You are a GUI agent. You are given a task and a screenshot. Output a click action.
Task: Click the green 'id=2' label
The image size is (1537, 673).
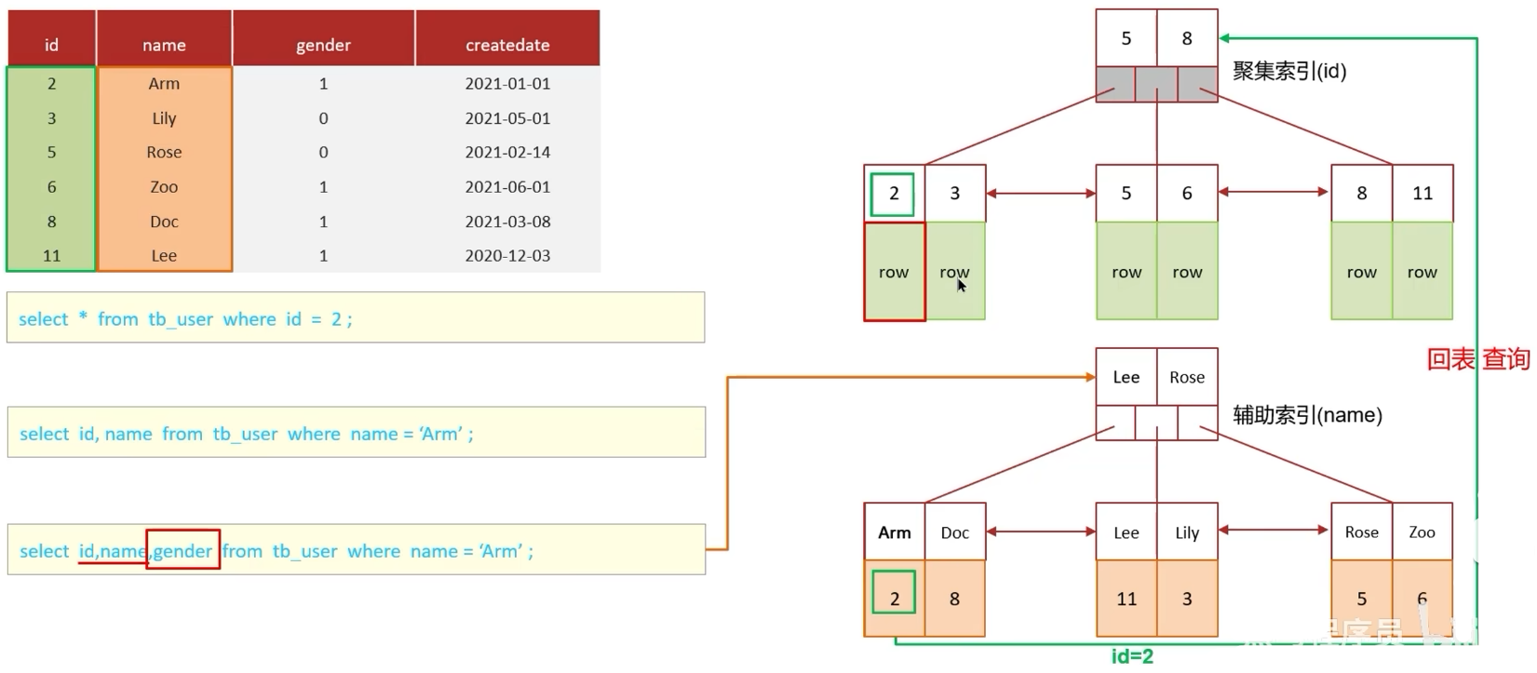(x=1132, y=657)
